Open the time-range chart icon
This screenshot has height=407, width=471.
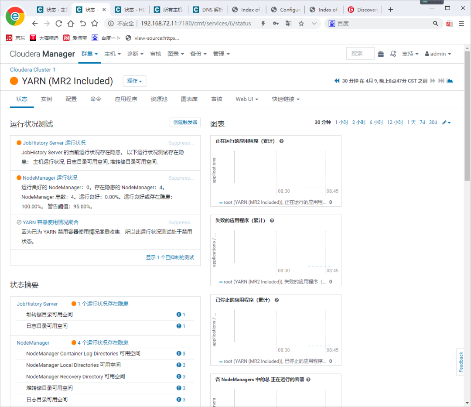(x=450, y=81)
